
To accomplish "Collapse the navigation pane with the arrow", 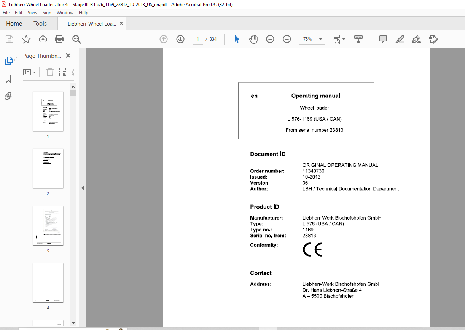I will tap(83, 188).
